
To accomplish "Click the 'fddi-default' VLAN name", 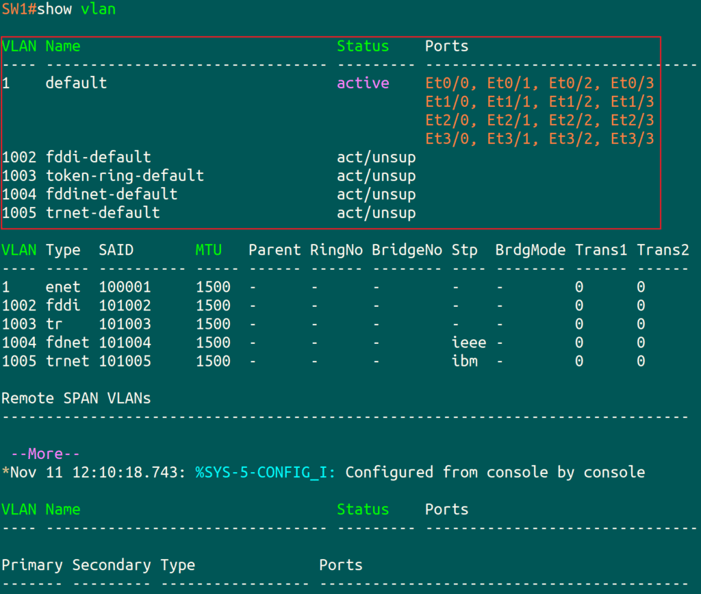I will point(98,158).
